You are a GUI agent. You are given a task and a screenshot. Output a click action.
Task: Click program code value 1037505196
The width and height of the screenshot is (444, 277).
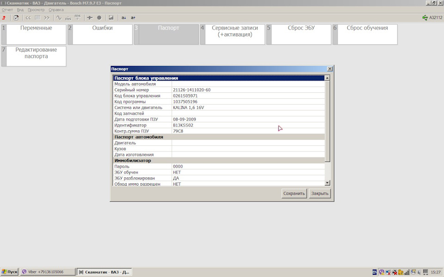pyautogui.click(x=185, y=102)
